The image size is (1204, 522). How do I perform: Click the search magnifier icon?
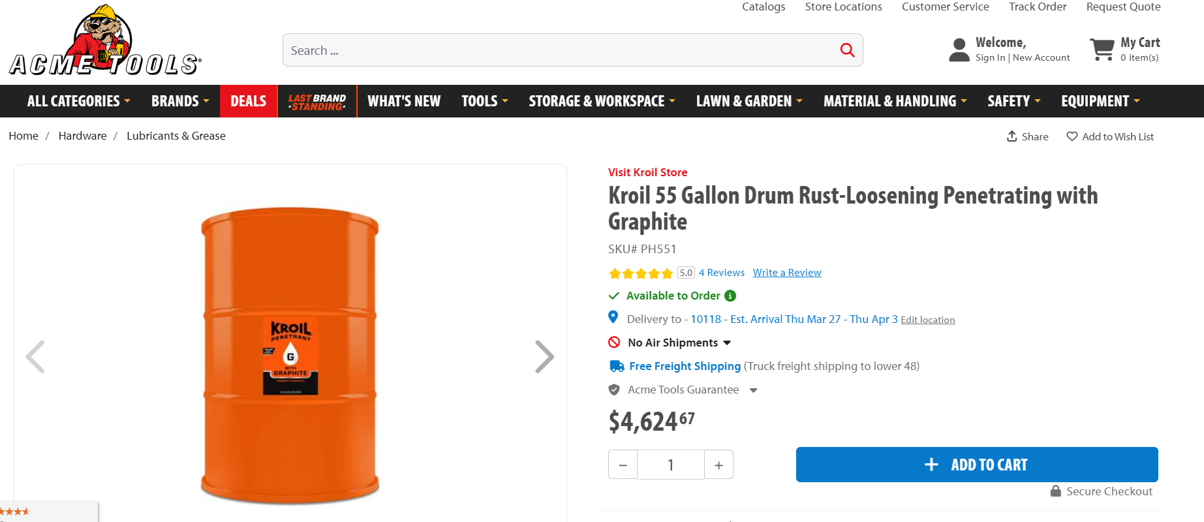coord(847,50)
